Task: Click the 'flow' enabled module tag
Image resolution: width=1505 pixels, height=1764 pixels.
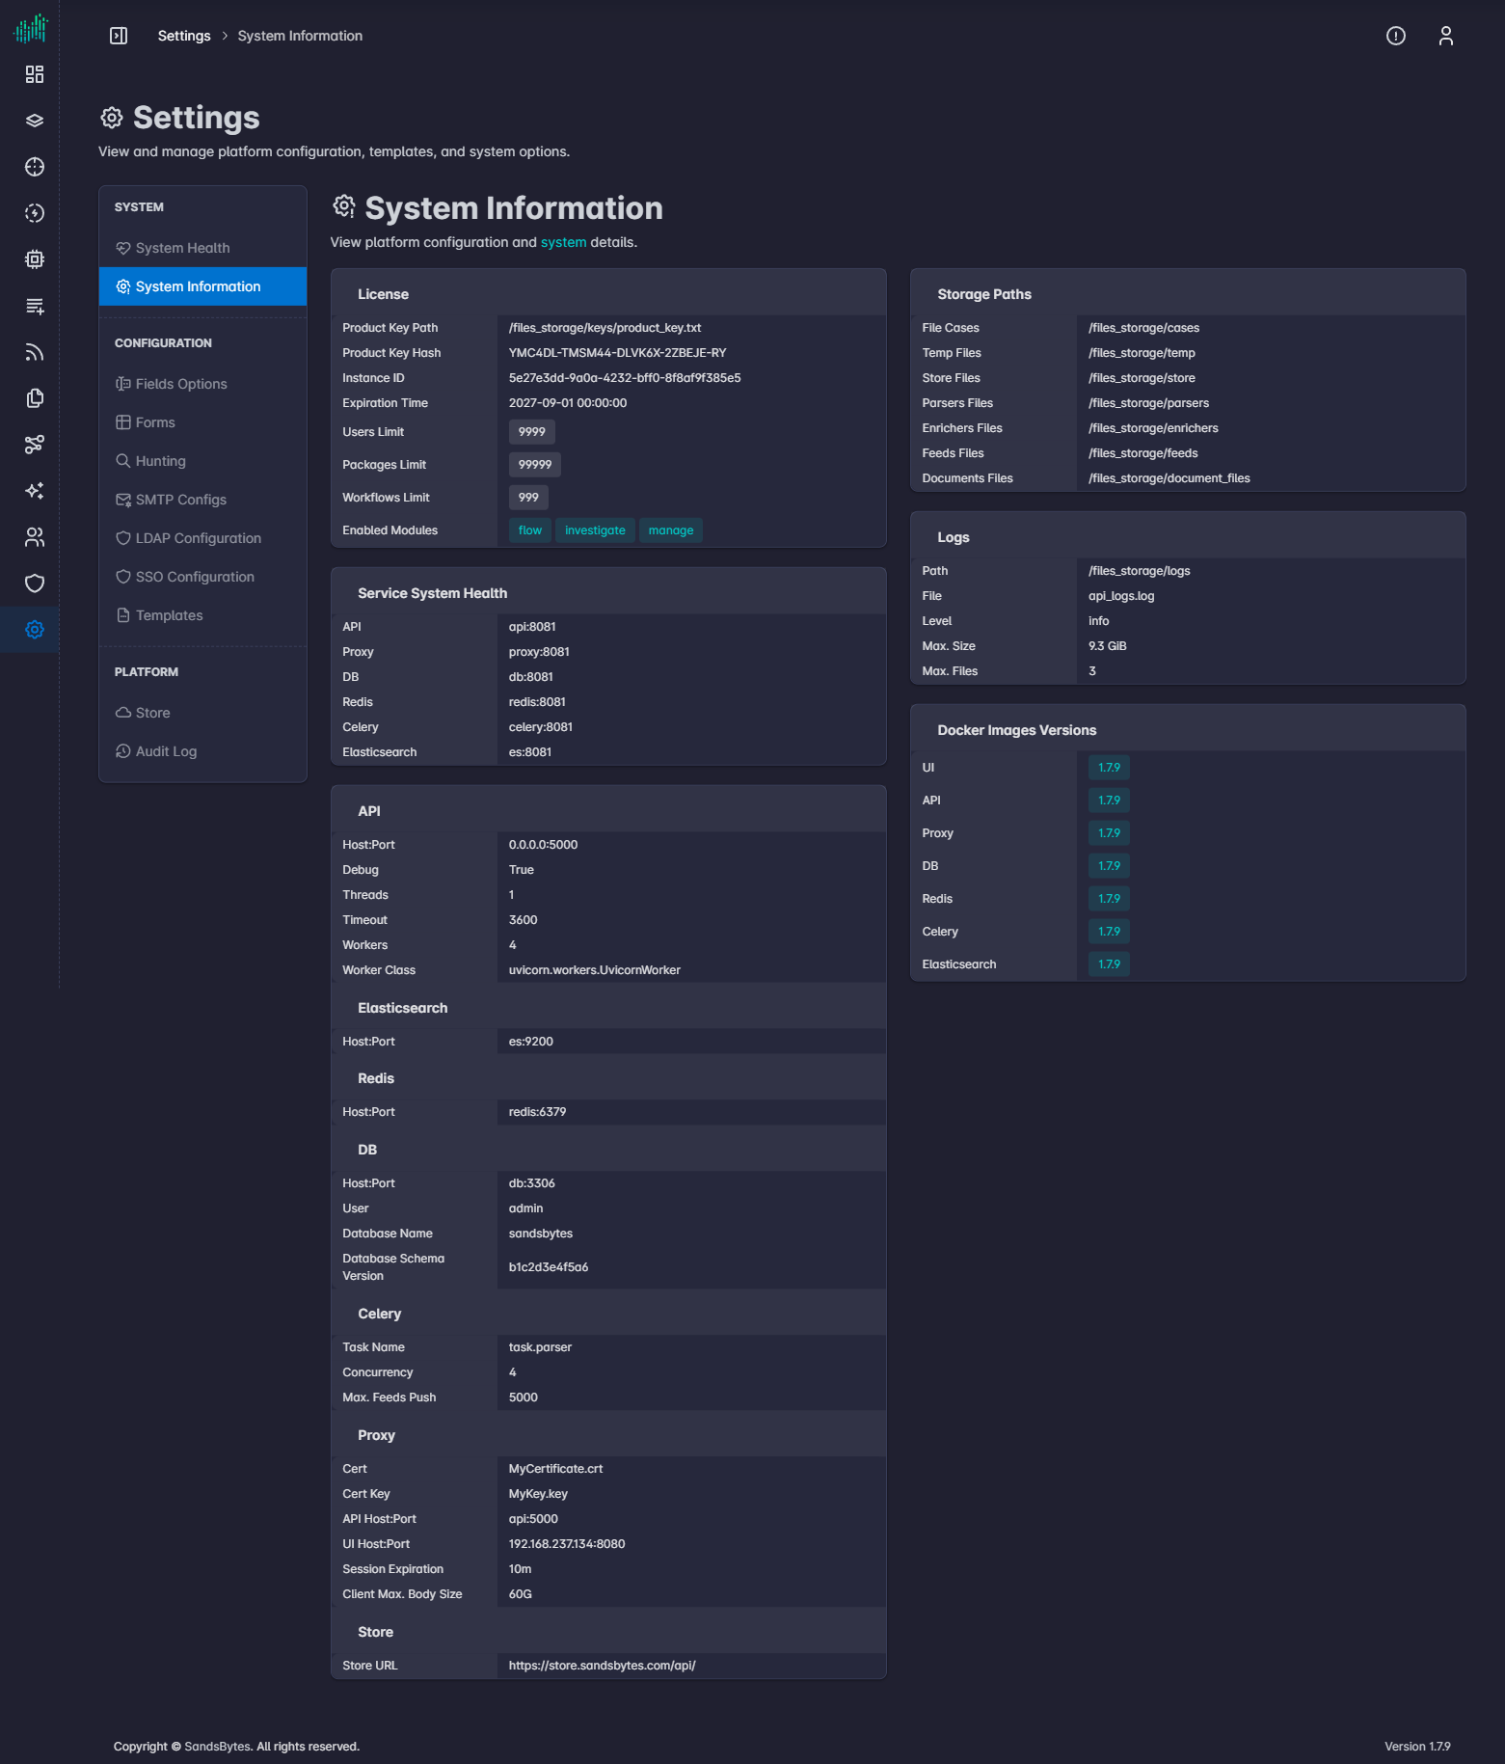Action: point(530,530)
